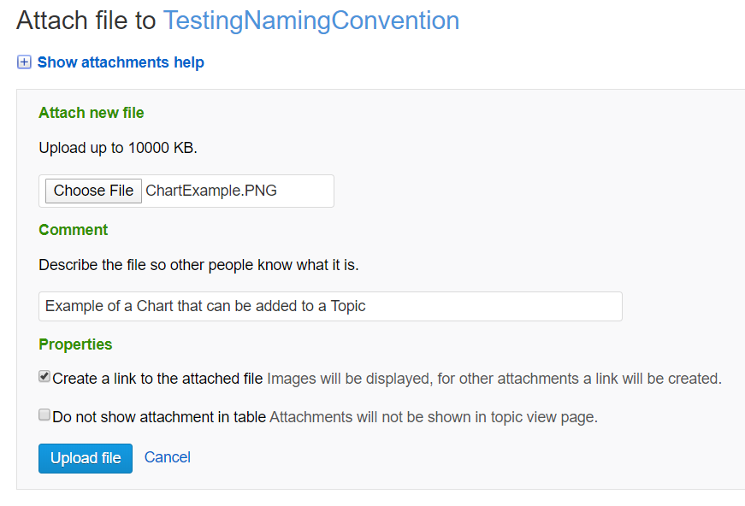Viewport: 745px width, 506px height.
Task: Open the TestingNamingConvention topic link
Action: tap(310, 21)
